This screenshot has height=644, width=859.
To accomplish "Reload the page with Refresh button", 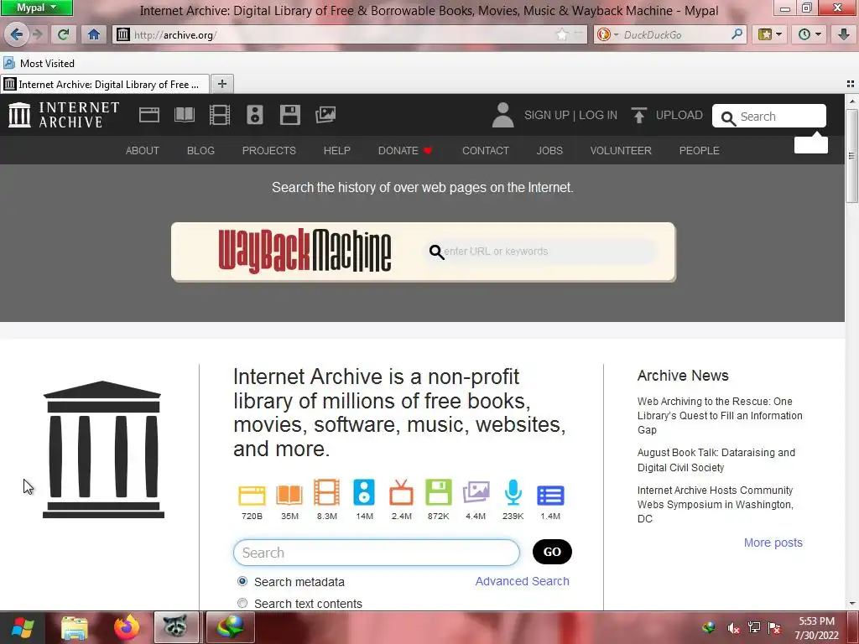I will (64, 34).
